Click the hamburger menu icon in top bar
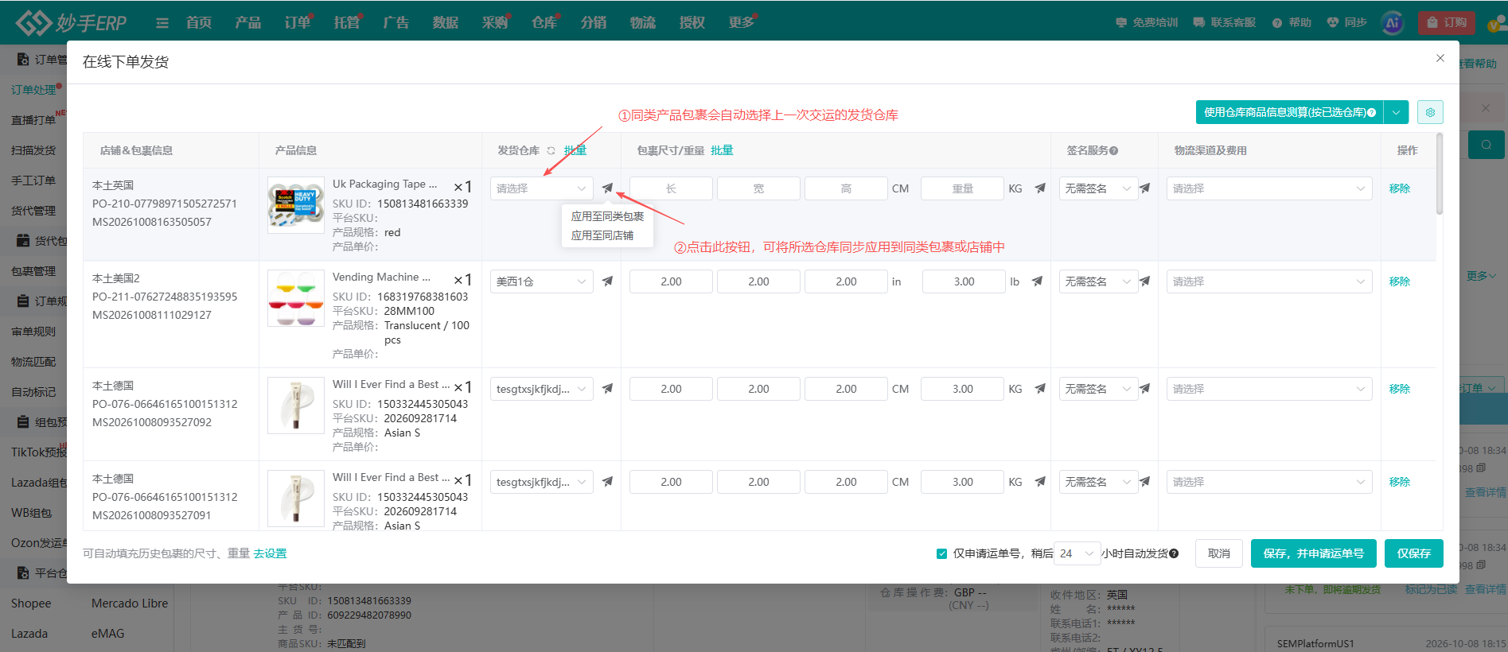 (162, 23)
